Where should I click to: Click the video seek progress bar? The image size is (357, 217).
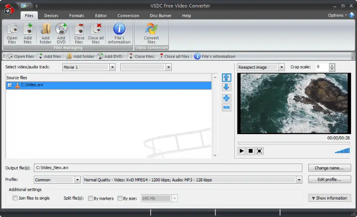294,143
